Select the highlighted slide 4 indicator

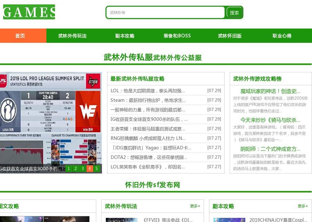tap(90, 169)
